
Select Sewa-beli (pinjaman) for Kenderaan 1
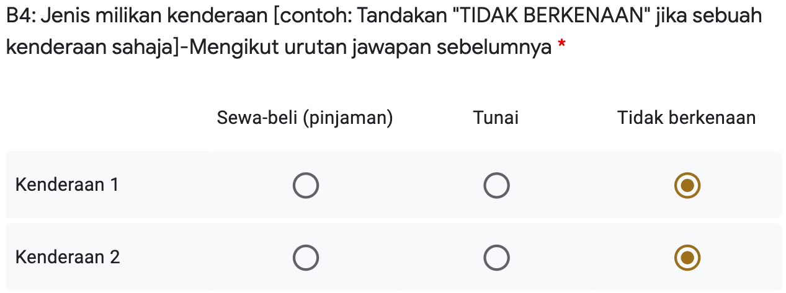tap(305, 185)
